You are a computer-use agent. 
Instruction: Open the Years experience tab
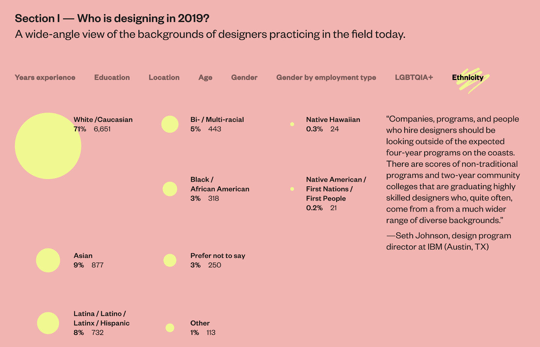[45, 77]
